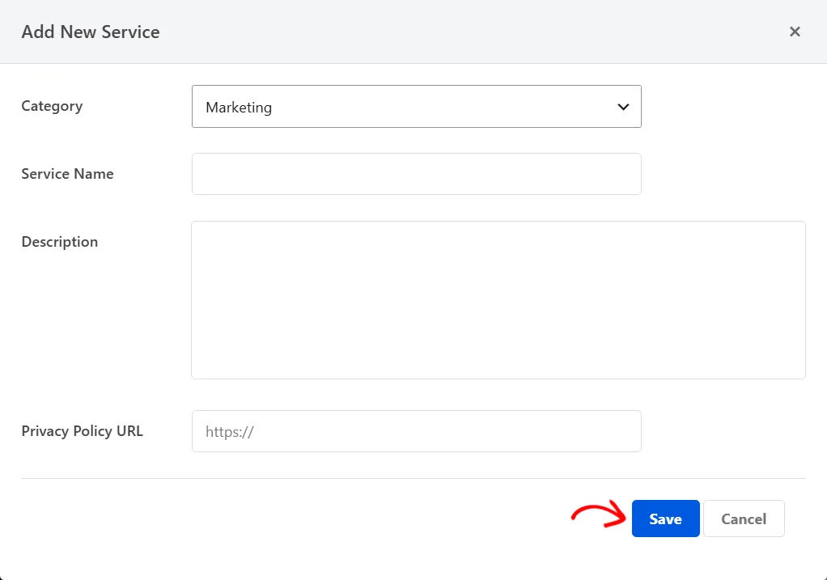Click into the Service Name field
The image size is (827, 580).
[x=417, y=174]
